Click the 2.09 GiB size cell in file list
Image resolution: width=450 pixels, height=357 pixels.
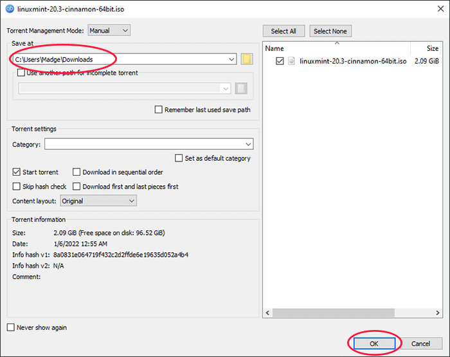(426, 61)
